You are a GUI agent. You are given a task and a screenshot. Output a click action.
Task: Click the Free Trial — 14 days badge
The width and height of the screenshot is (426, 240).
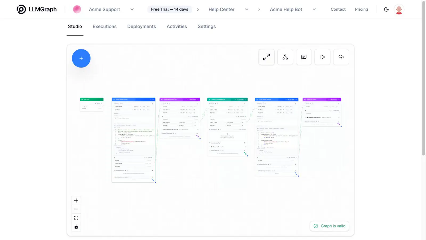(x=170, y=9)
